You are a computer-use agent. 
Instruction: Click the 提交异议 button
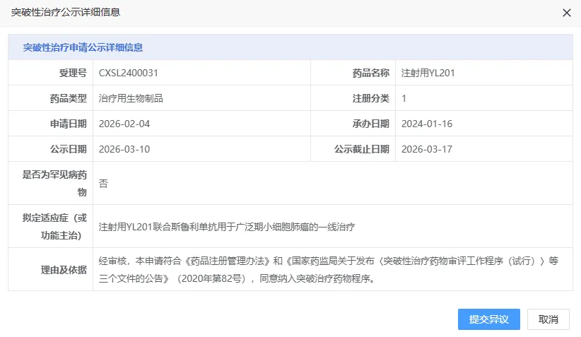pos(488,319)
